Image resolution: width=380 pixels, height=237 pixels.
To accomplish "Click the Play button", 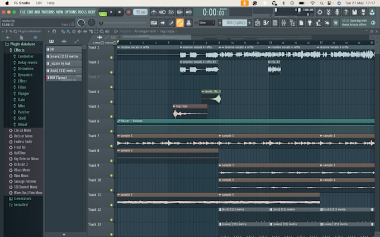I will click(111, 12).
